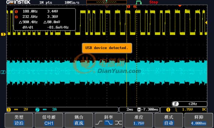
Task: Open the 类型 trigger type menu
Action: point(19,120)
